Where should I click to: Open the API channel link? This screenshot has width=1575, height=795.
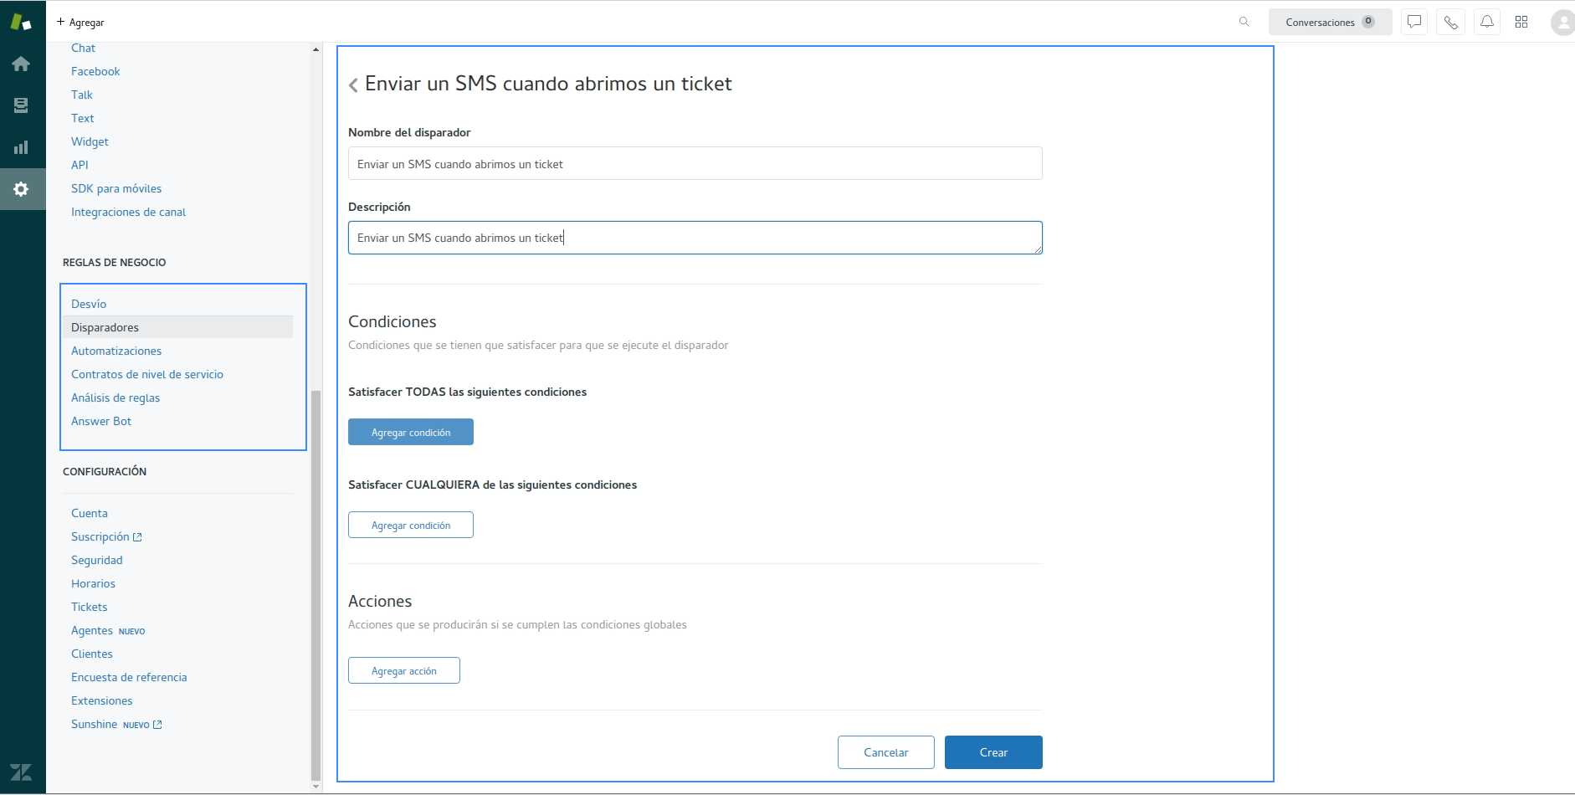tap(80, 165)
